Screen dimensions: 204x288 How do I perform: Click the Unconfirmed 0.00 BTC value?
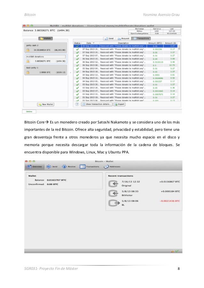coord(52,184)
